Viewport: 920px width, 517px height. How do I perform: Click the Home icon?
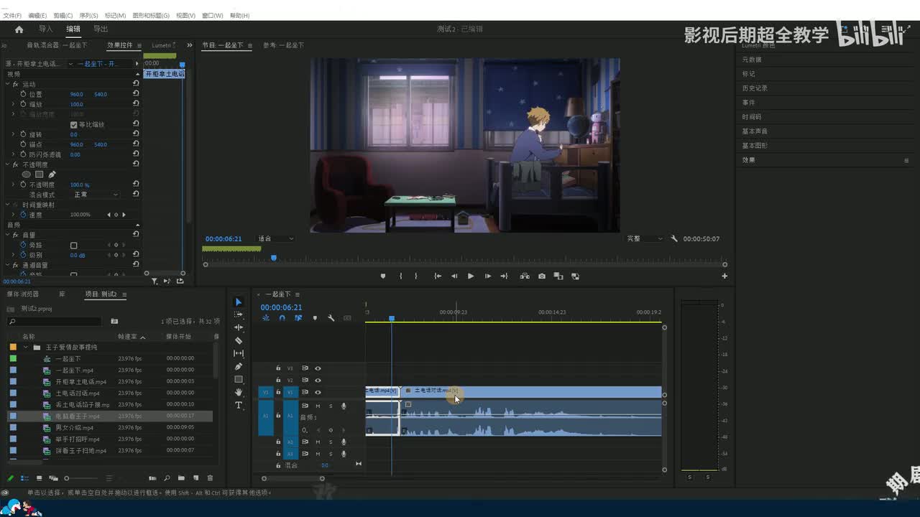pyautogui.click(x=19, y=29)
